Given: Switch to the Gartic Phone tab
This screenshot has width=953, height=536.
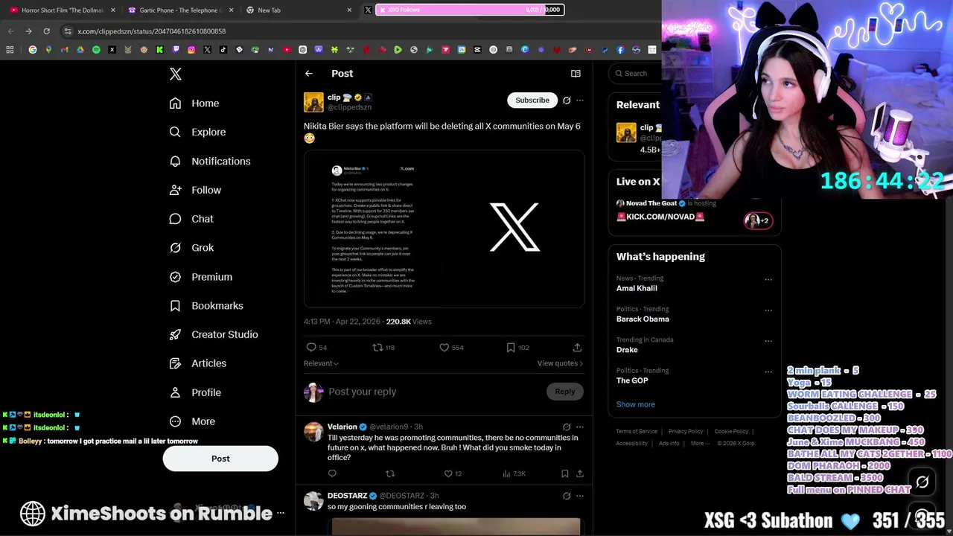Looking at the screenshot, I should (x=181, y=10).
